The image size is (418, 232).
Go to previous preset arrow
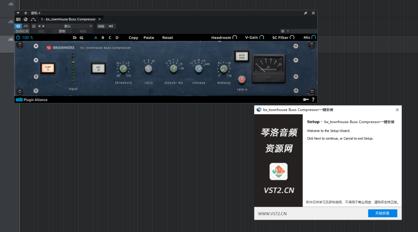click(x=39, y=26)
